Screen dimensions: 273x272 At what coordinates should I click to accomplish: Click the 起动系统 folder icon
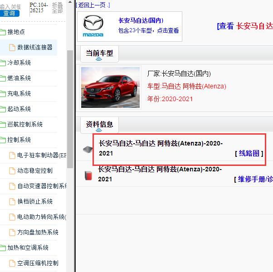pos(3,109)
